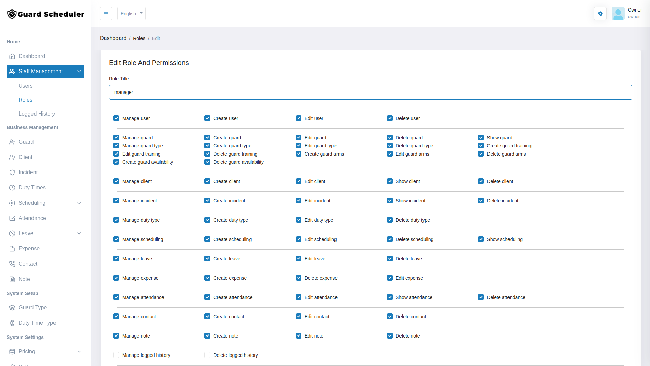Click the Expense sidebar icon
This screenshot has width=650, height=366.
(x=12, y=248)
